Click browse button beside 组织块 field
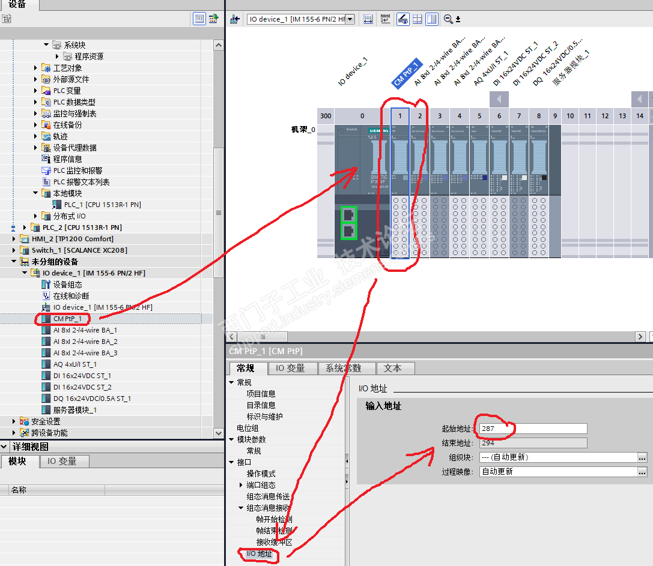This screenshot has width=653, height=566. (x=642, y=457)
